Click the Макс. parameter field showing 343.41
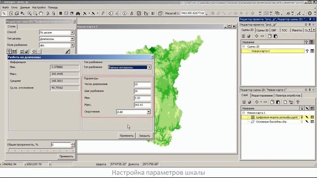Image resolution: width=317 pixels, height=178 pixels. [x=142, y=105]
